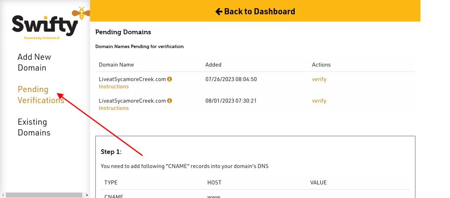Click the sidebar scrollbar right arrow
Viewport: 450px width, 198px height.
[87, 195]
